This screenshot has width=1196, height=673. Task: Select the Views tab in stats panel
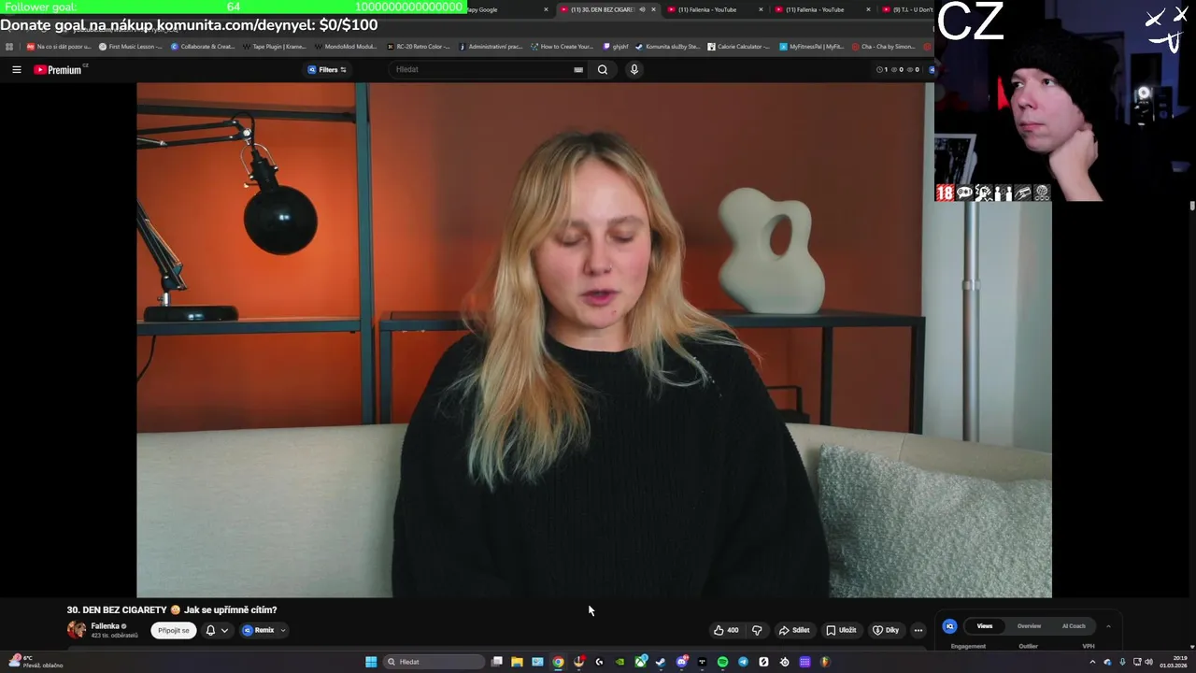tap(985, 626)
